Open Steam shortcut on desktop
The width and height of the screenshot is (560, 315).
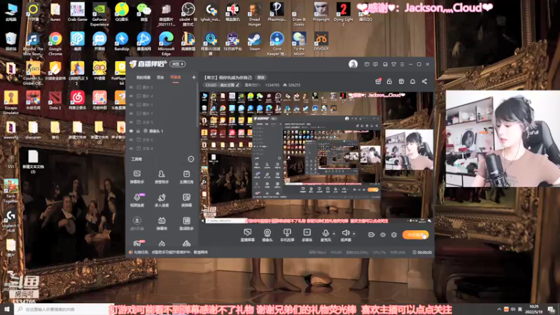pos(255,41)
